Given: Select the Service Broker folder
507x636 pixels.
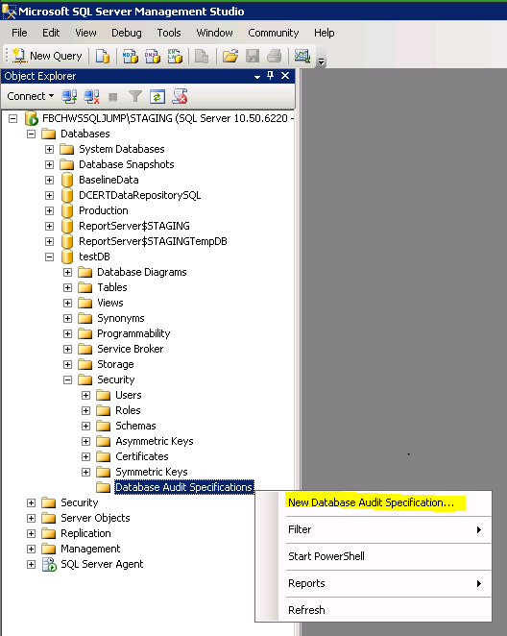Looking at the screenshot, I should tap(130, 349).
